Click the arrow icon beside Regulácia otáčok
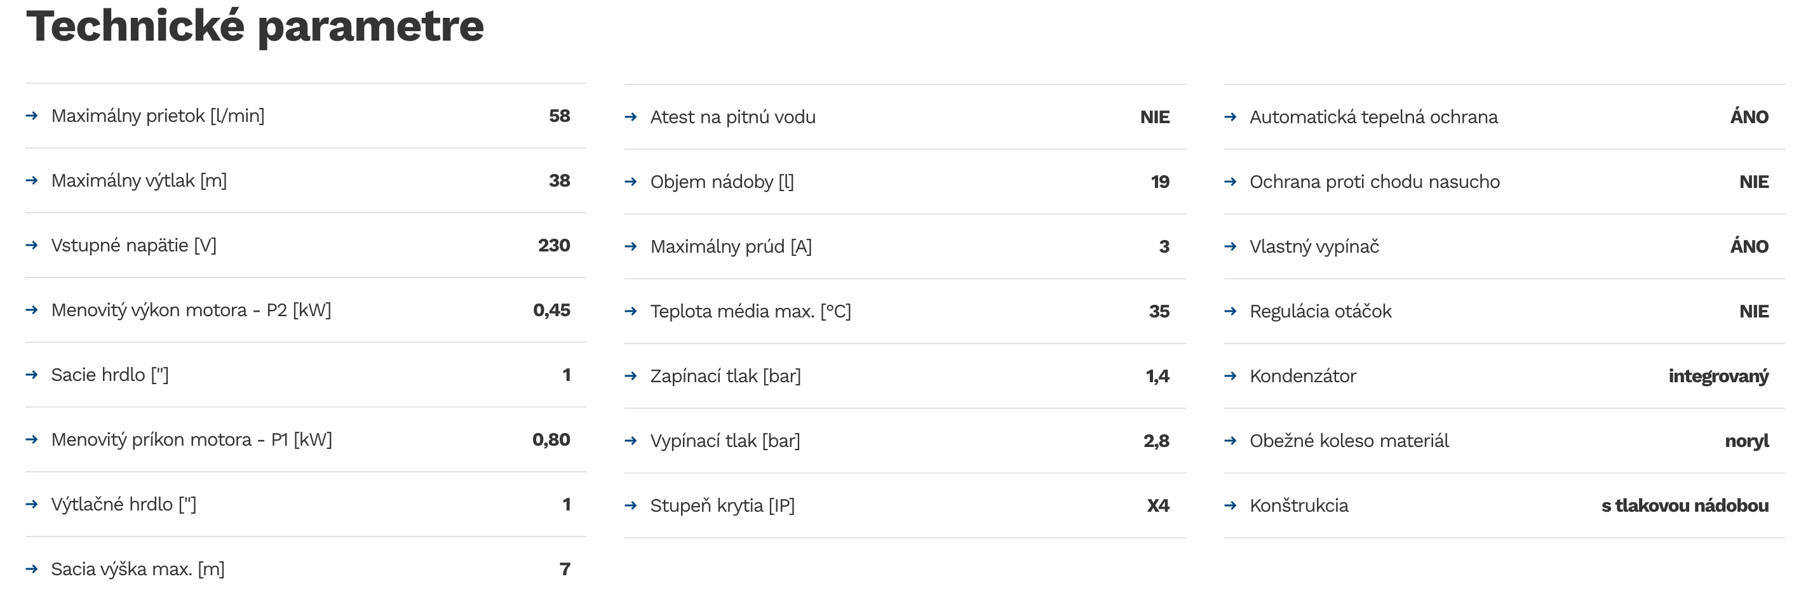This screenshot has width=1794, height=600. tap(1231, 311)
